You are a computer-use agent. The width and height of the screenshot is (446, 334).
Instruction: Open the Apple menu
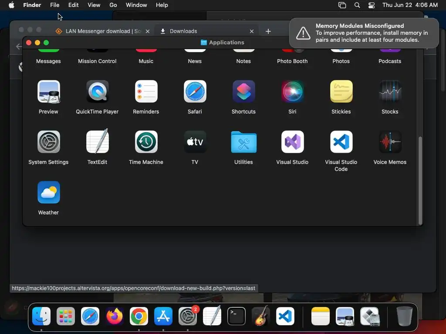[11, 5]
